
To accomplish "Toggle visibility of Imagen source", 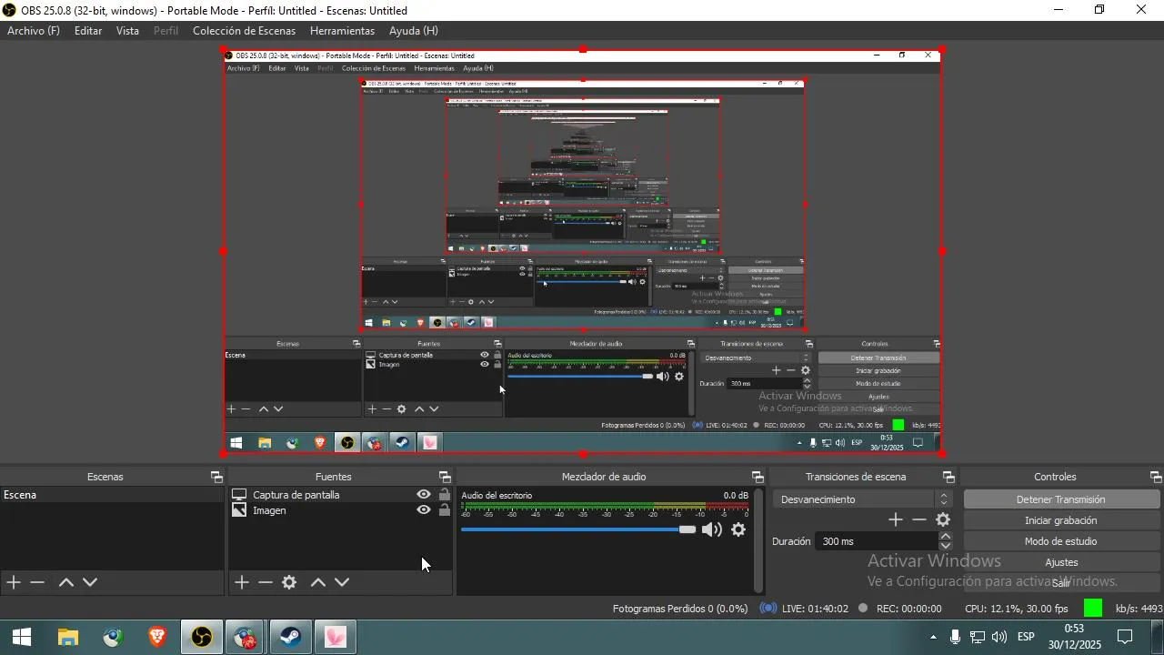I will coord(424,510).
